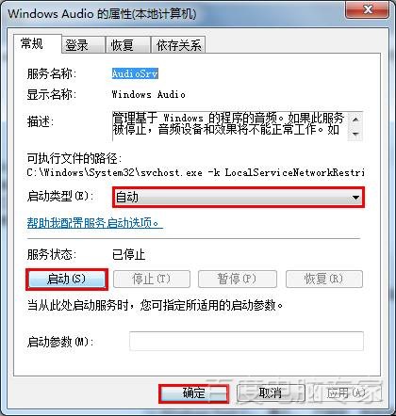
Task: Open the 帮助我配置服务启动选项 help link
Action: point(94,223)
